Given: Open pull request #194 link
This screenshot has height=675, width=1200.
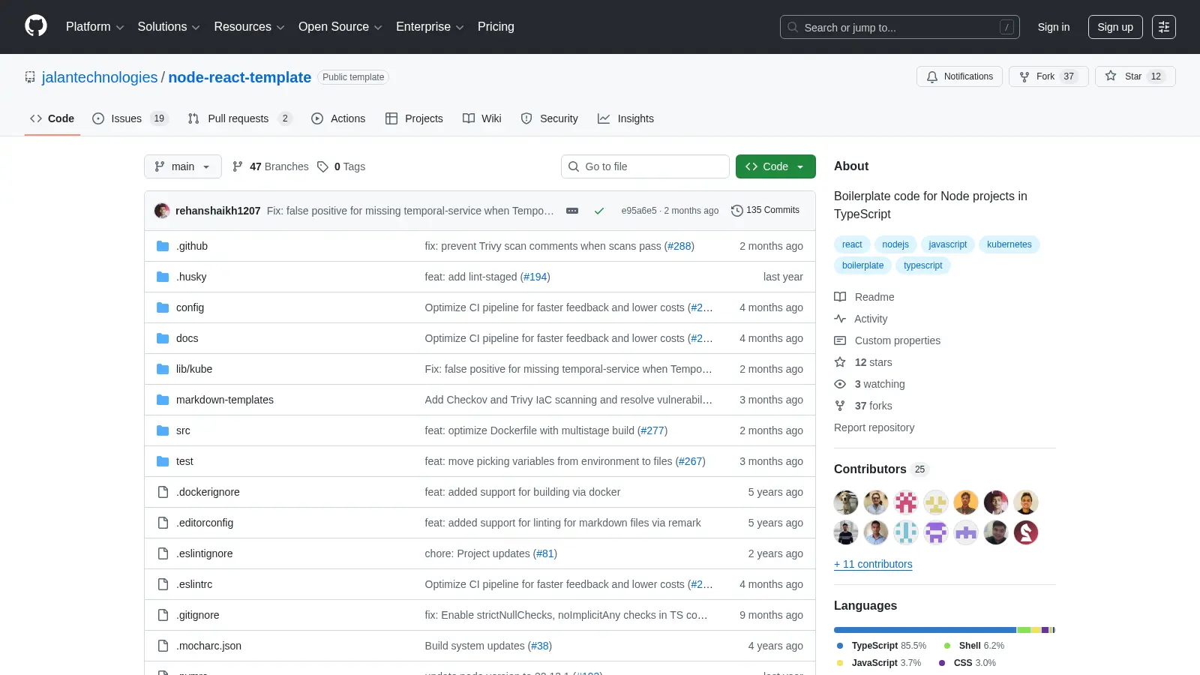Looking at the screenshot, I should click(535, 277).
